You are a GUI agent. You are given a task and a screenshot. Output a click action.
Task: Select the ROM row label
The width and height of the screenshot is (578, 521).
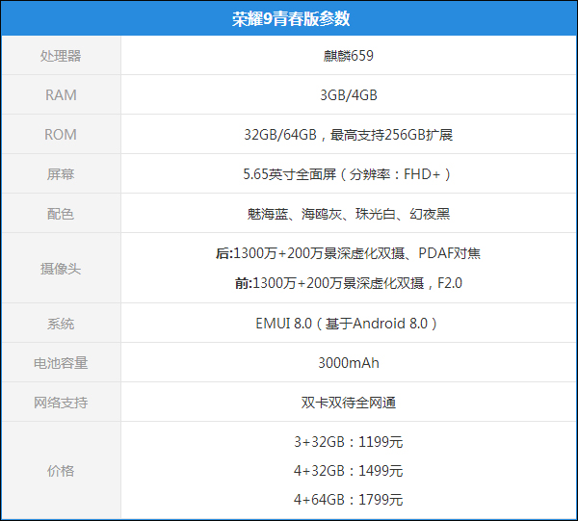(x=61, y=135)
